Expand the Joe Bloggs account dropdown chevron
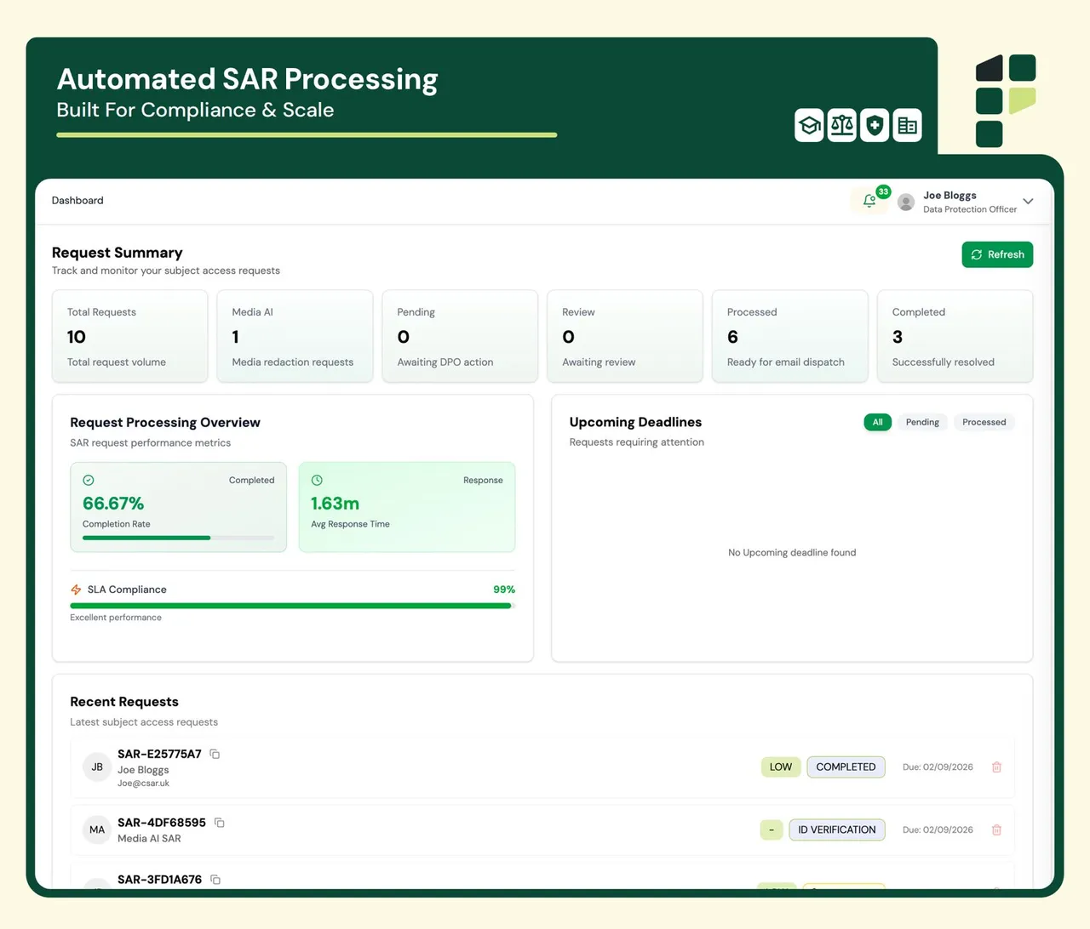 coord(1028,202)
